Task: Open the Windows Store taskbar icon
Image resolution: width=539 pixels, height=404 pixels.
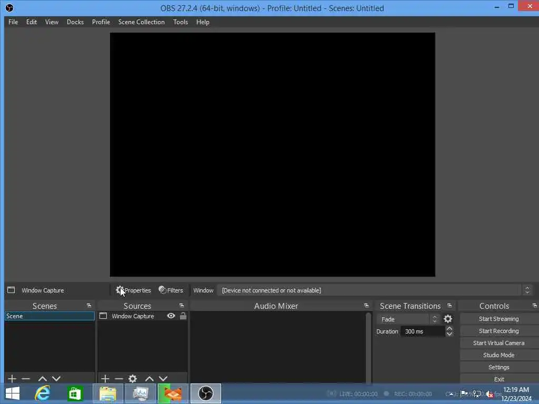Action: [x=75, y=393]
